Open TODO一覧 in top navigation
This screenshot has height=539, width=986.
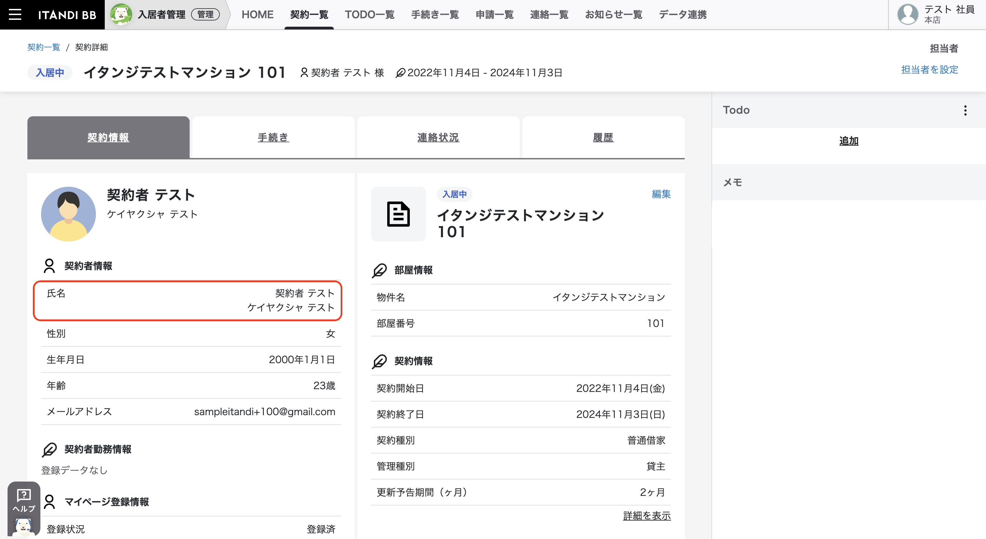(x=369, y=14)
